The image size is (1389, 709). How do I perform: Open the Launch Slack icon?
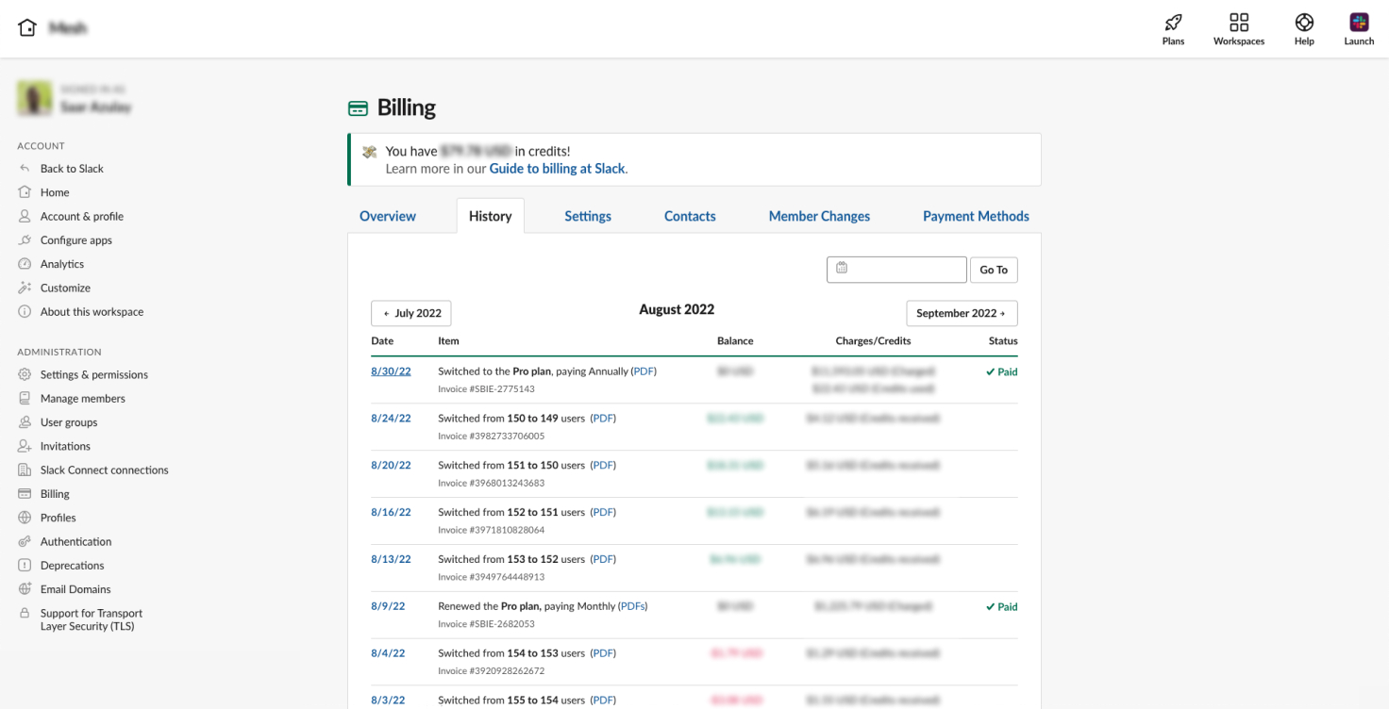tap(1359, 23)
